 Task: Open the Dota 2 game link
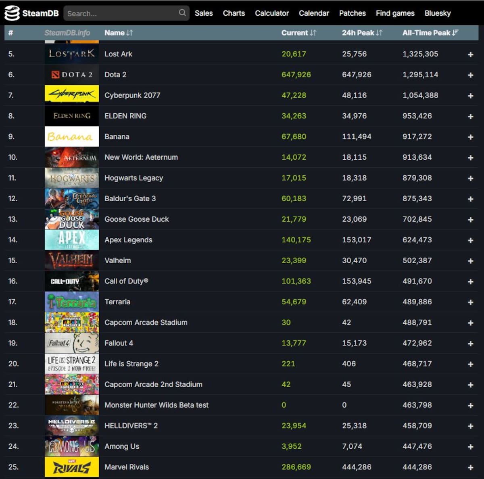click(x=115, y=75)
